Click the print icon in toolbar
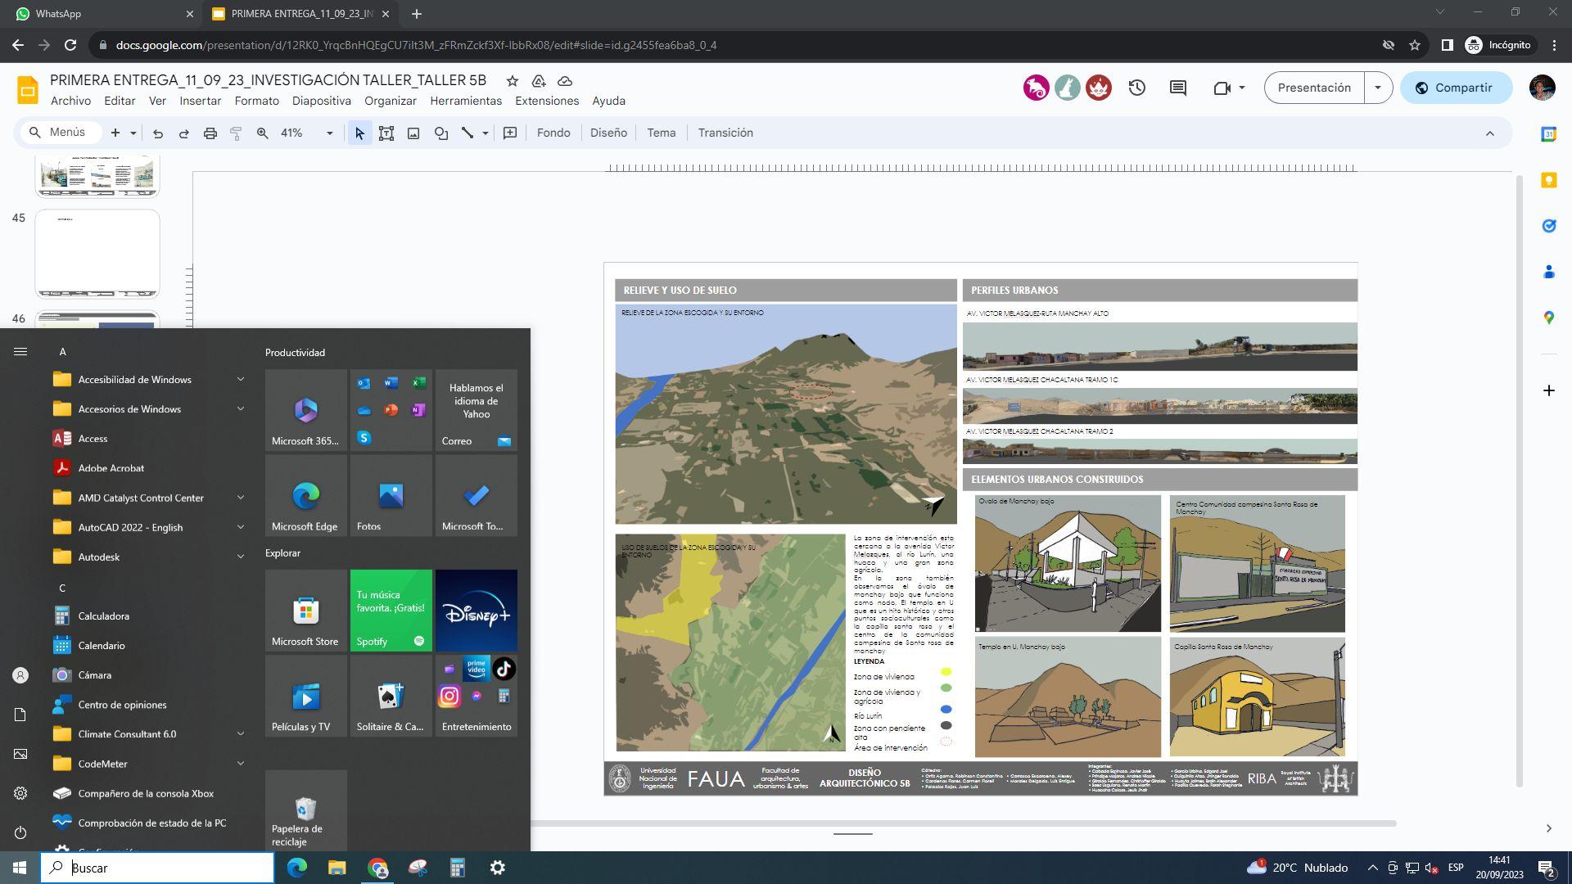The width and height of the screenshot is (1572, 884). tap(210, 133)
